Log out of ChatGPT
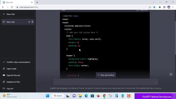The width and height of the screenshot is (176, 99). coord(18,89)
